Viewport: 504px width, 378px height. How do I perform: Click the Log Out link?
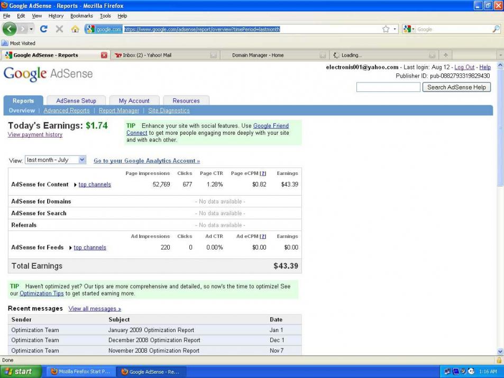464,67
